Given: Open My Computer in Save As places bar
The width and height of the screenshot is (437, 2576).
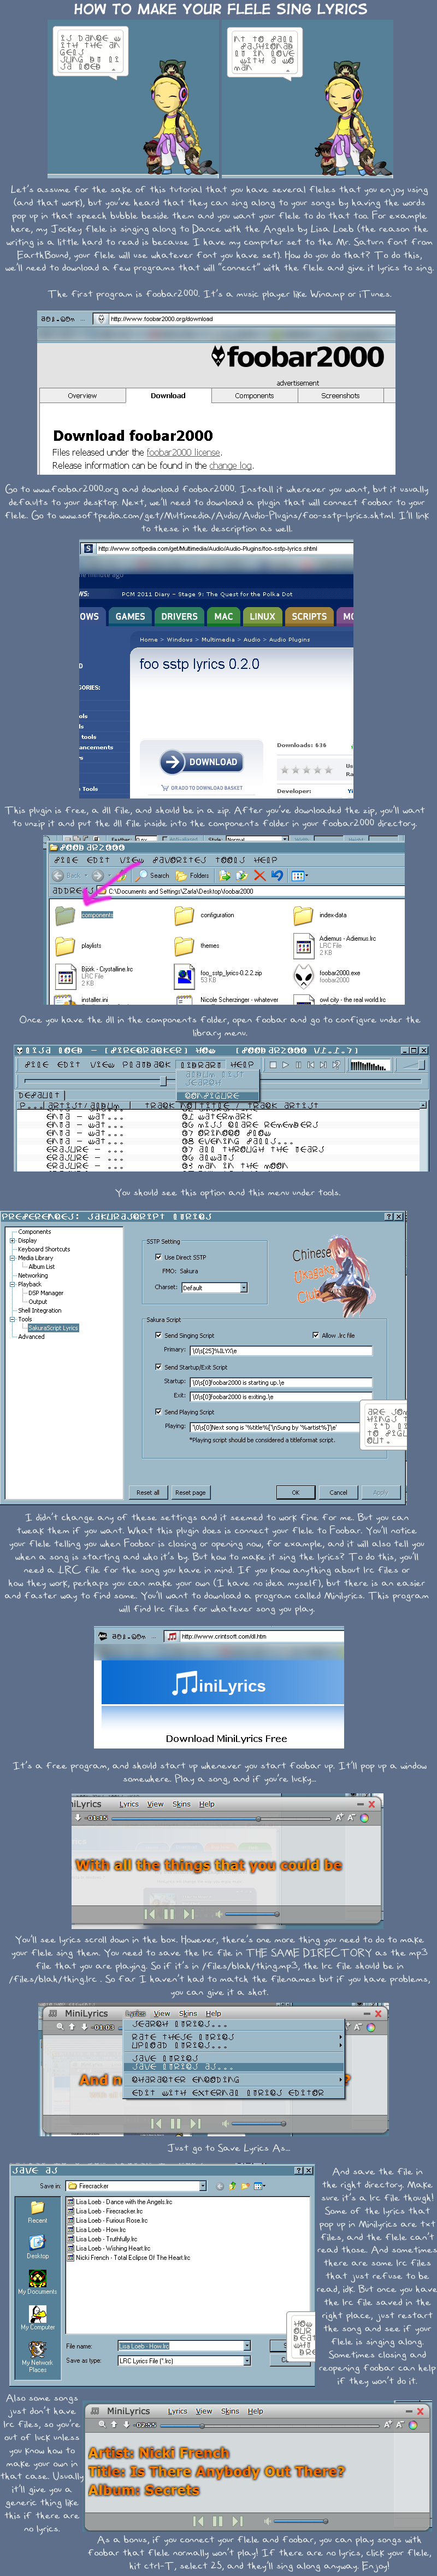Looking at the screenshot, I should pyautogui.click(x=37, y=2318).
